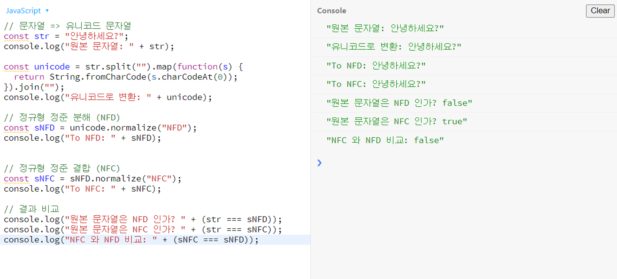Select console output "To NFD: 안녕하세요?"

click(376, 66)
